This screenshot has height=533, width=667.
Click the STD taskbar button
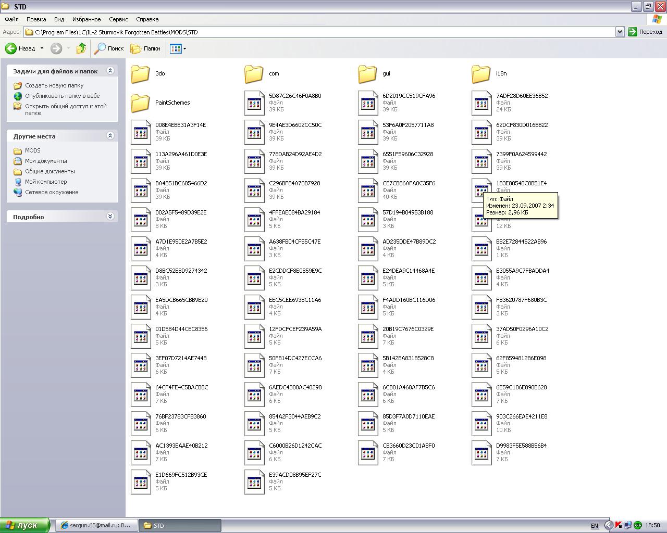(x=180, y=526)
